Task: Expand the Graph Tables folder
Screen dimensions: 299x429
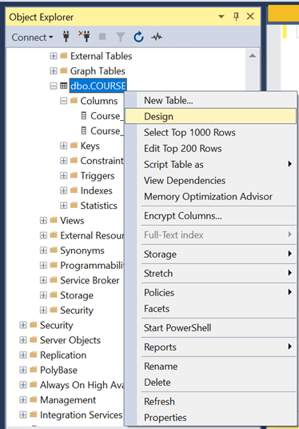Action: [x=54, y=71]
